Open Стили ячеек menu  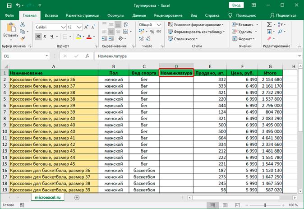pos(183,39)
